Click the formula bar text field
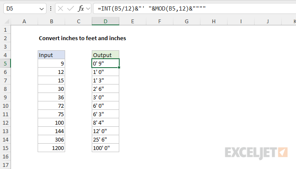 [x=195, y=8]
